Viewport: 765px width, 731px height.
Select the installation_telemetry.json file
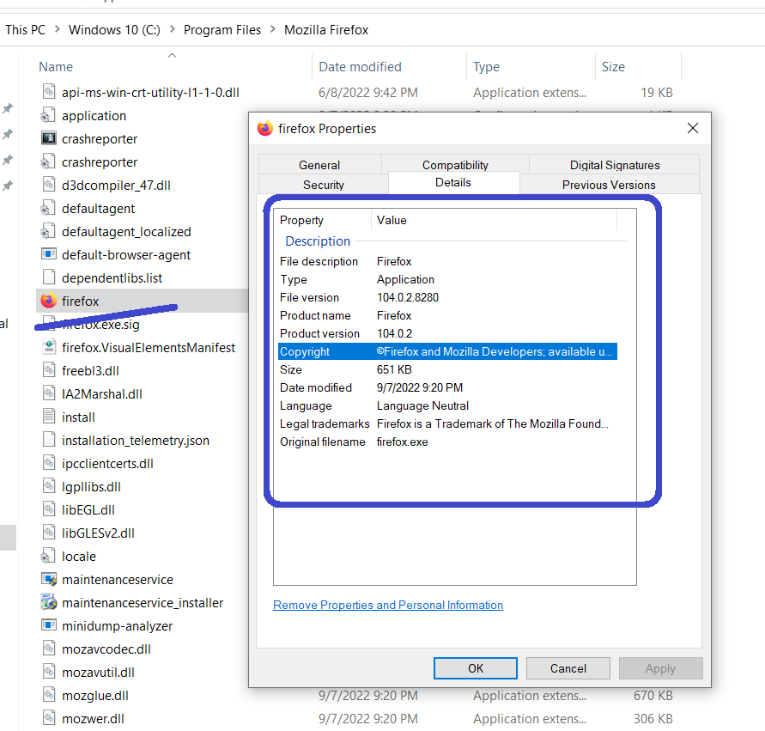tap(129, 440)
